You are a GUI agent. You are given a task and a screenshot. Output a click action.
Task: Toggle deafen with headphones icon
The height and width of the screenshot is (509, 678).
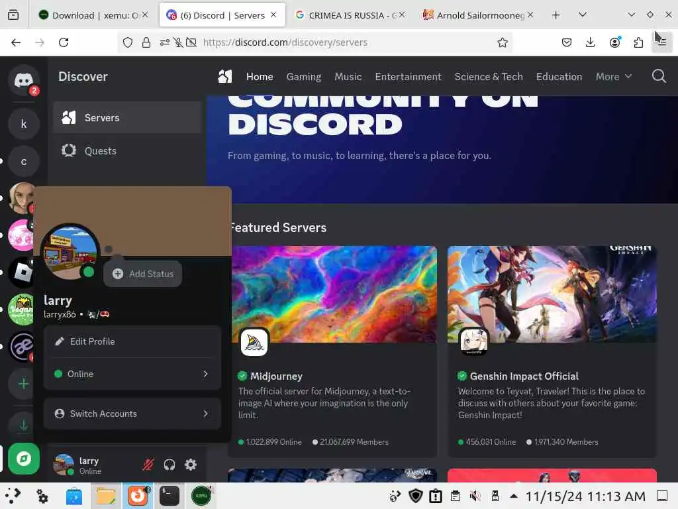pyautogui.click(x=169, y=465)
